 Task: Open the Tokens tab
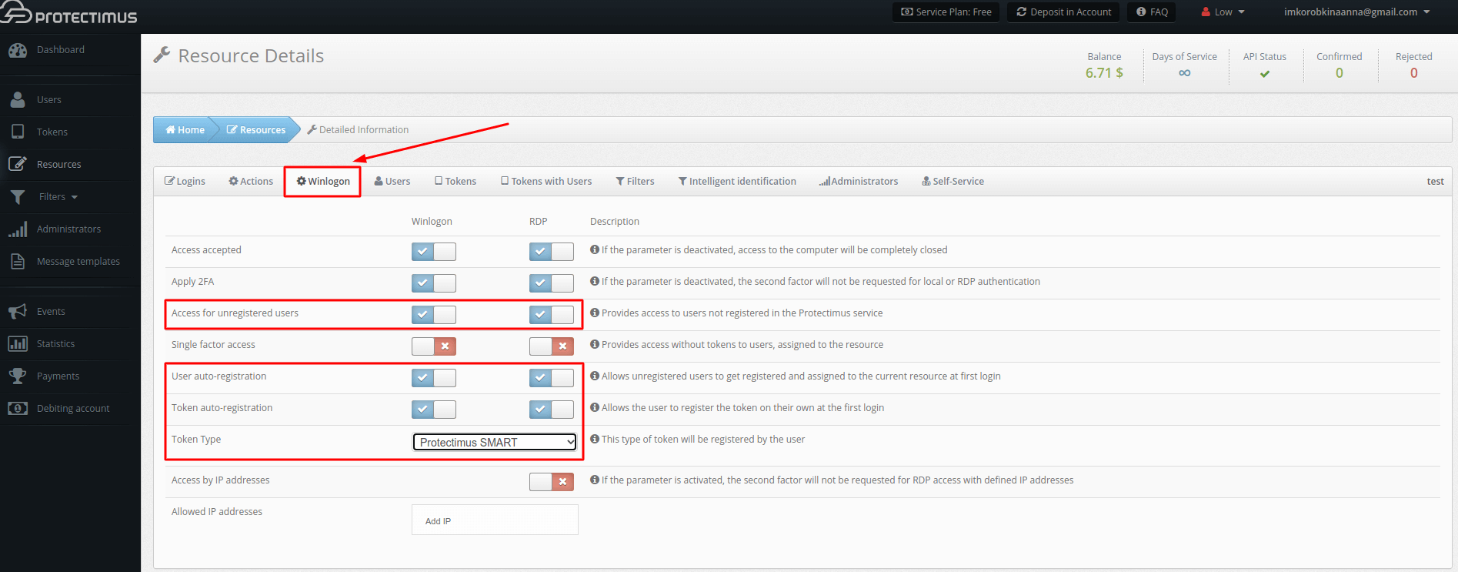click(x=455, y=182)
